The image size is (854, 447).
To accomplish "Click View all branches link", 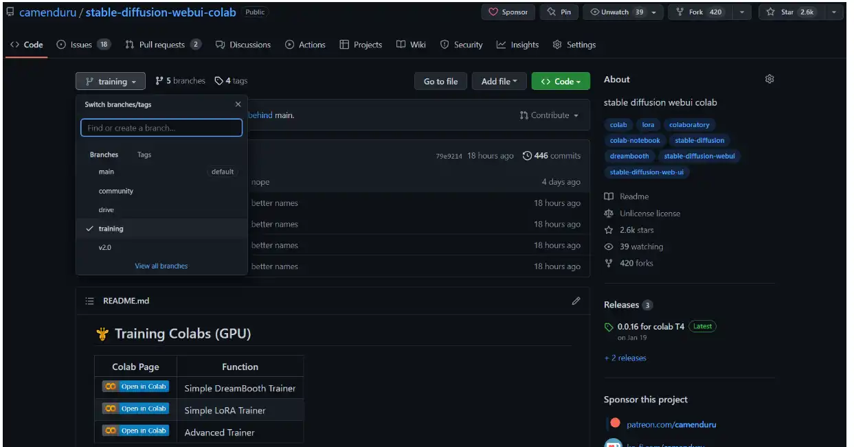I will 161,266.
